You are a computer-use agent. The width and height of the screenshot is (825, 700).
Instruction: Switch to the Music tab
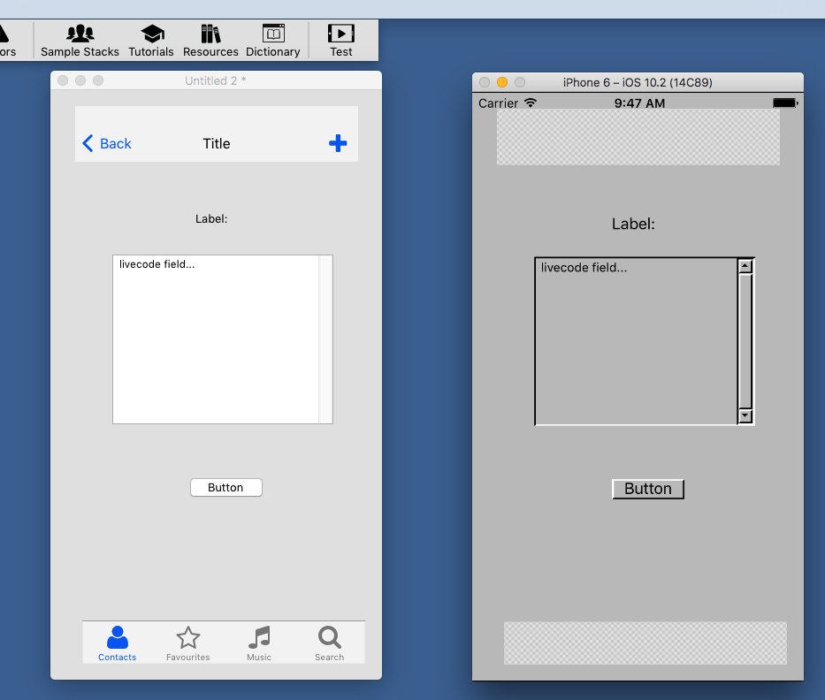point(259,643)
